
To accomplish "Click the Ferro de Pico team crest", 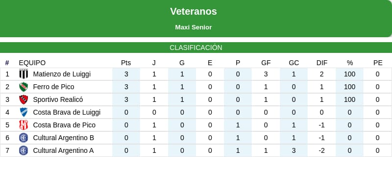I will pyautogui.click(x=24, y=87).
